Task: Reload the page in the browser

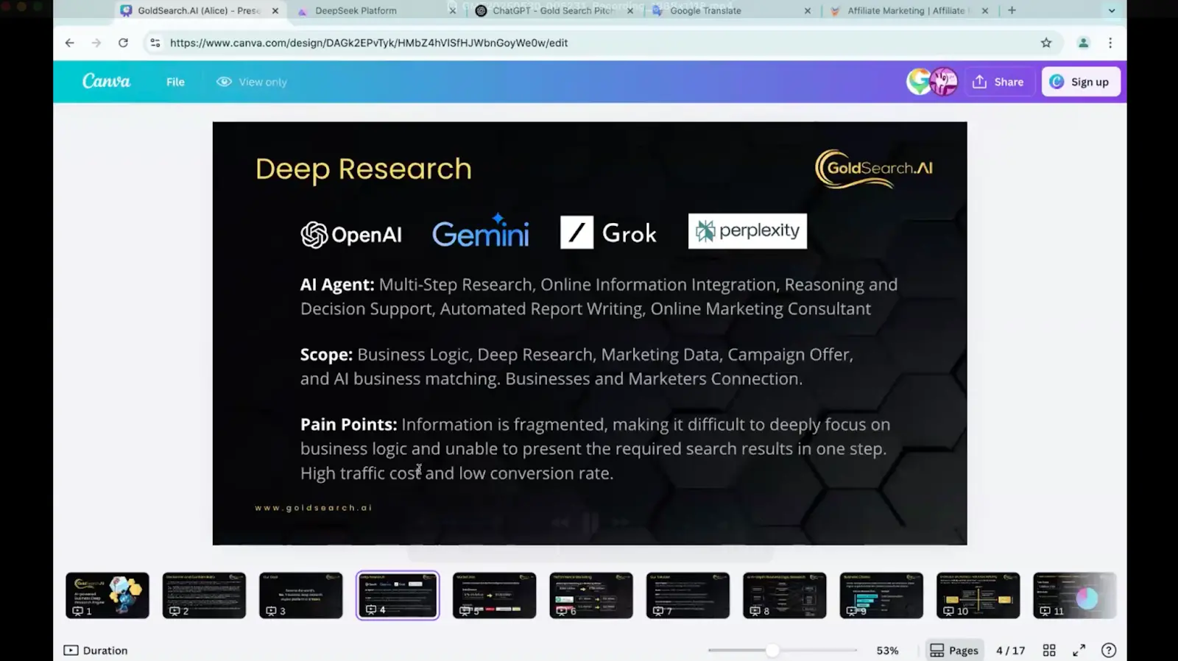Action: [123, 43]
